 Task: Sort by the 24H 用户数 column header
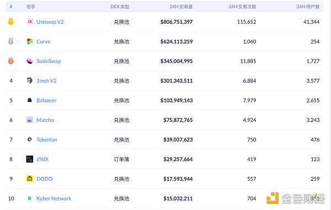[308, 7]
